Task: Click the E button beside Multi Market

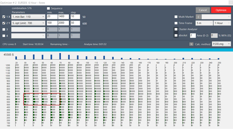Action: 199,17
